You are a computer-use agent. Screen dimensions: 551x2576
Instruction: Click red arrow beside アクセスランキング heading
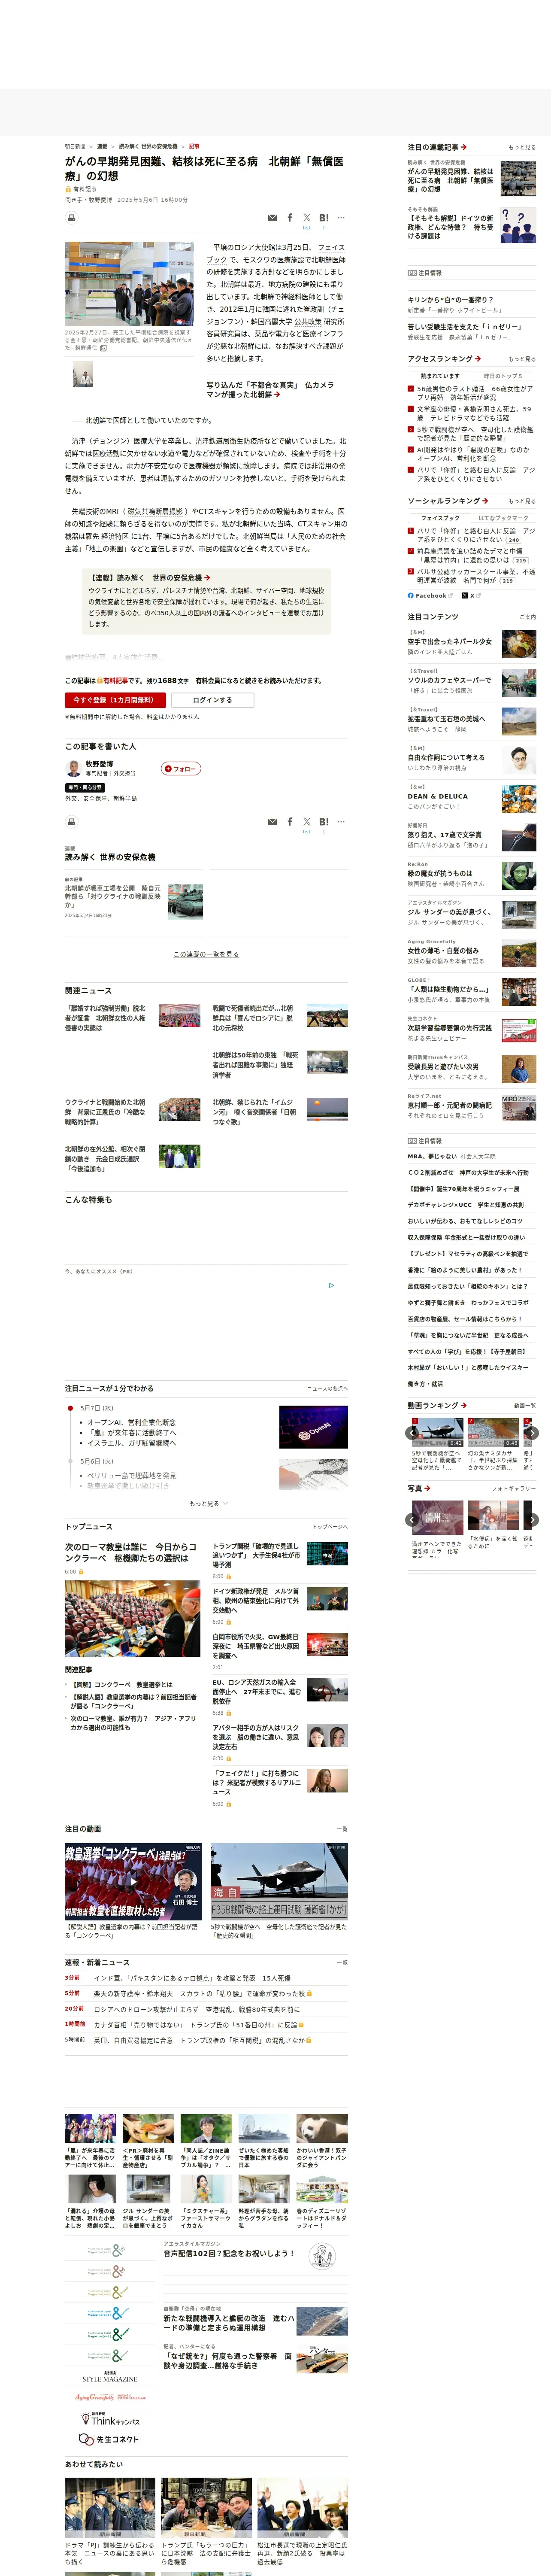click(x=478, y=358)
